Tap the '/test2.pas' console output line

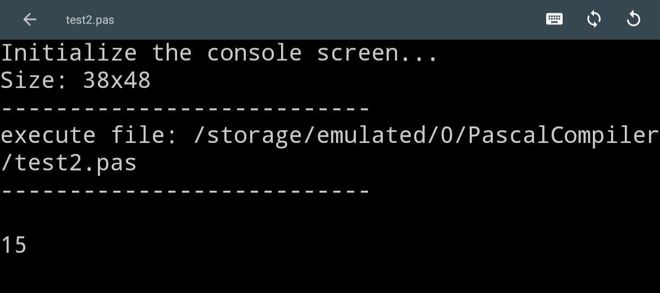(x=68, y=163)
